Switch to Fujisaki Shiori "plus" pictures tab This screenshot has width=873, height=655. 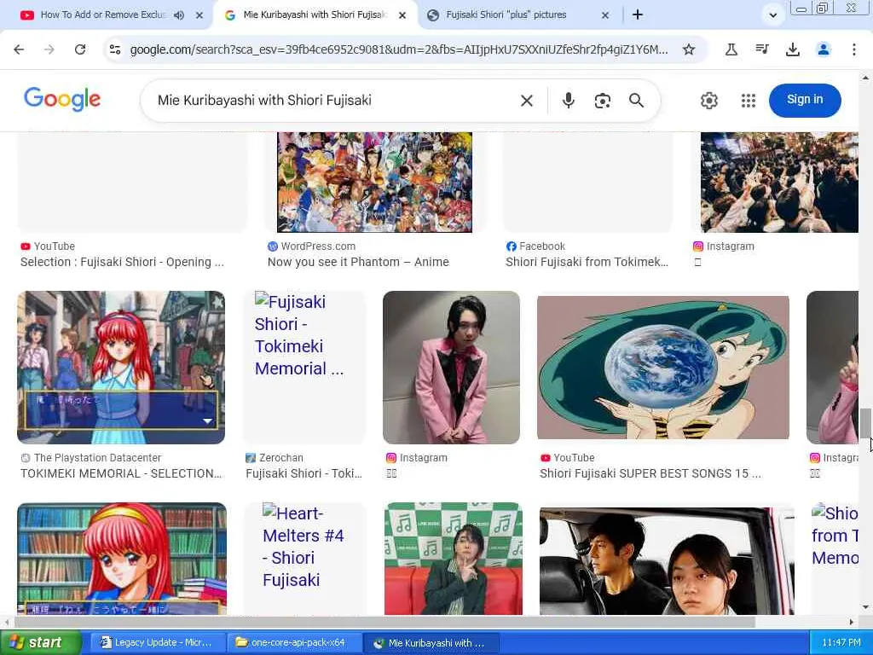[506, 15]
